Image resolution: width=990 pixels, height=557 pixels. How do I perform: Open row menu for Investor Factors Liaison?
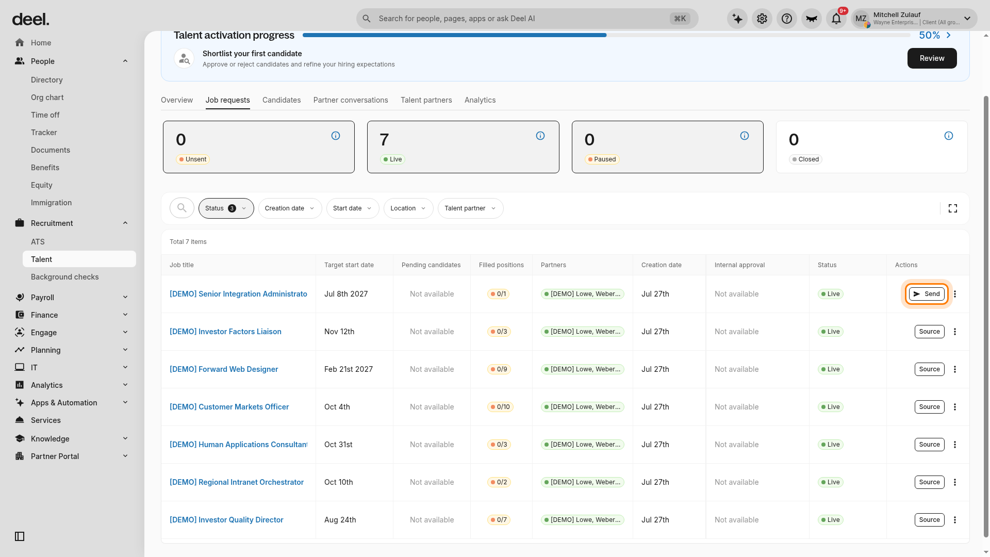click(x=955, y=332)
